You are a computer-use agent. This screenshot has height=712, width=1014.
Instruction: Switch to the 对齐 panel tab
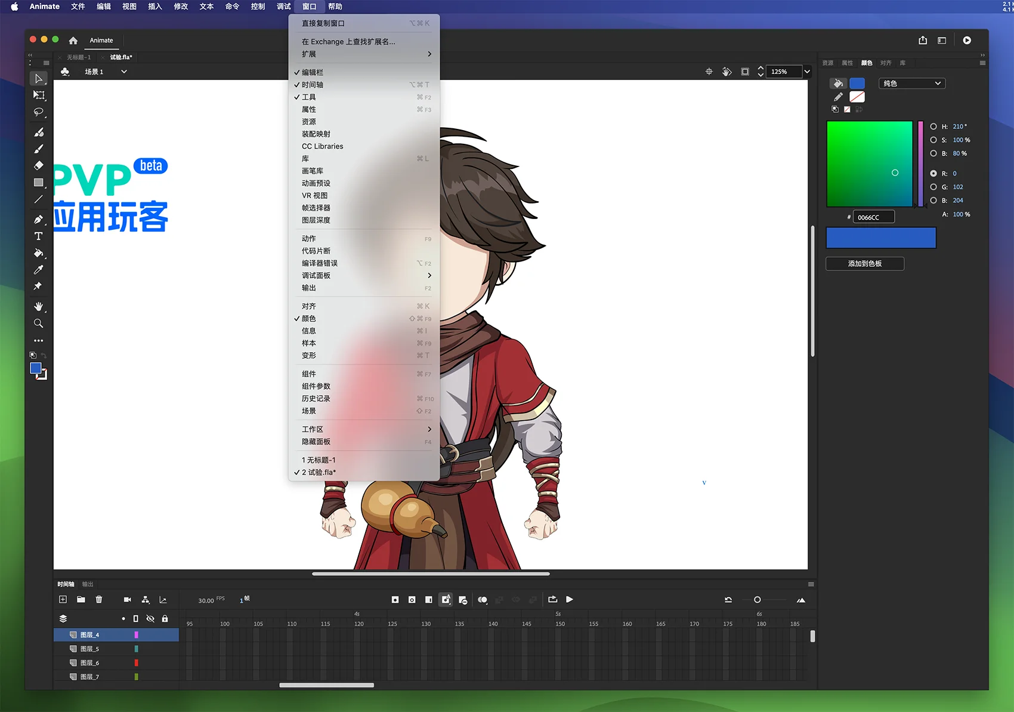pyautogui.click(x=886, y=63)
